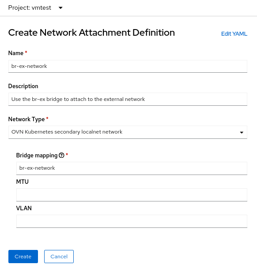The width and height of the screenshot is (257, 268).
Task: Click the Name field label
Action: coord(16,53)
